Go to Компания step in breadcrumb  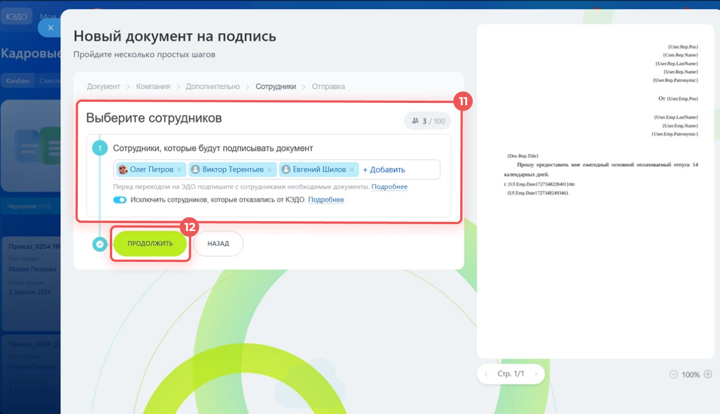[153, 87]
